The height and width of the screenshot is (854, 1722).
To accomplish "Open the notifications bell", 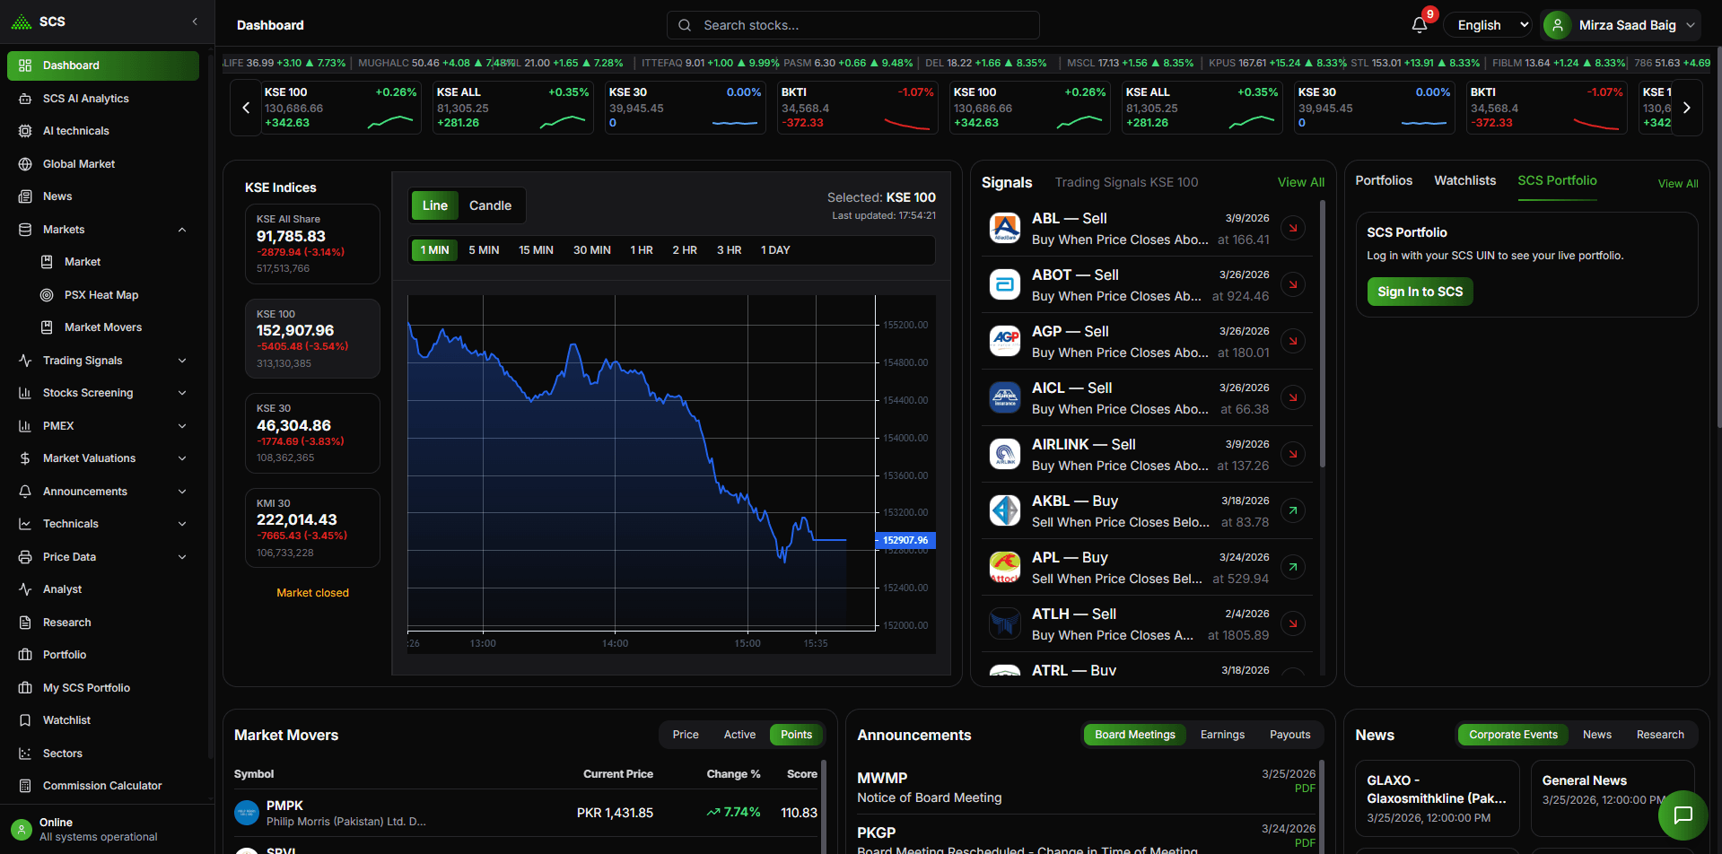I will (x=1419, y=25).
